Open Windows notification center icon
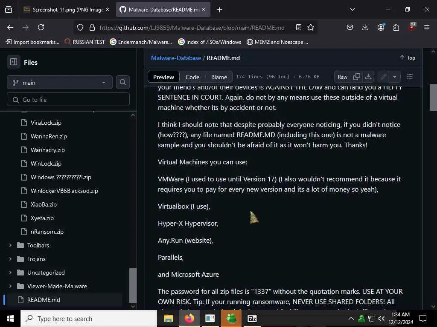The width and height of the screenshot is (437, 327). pos(423,318)
